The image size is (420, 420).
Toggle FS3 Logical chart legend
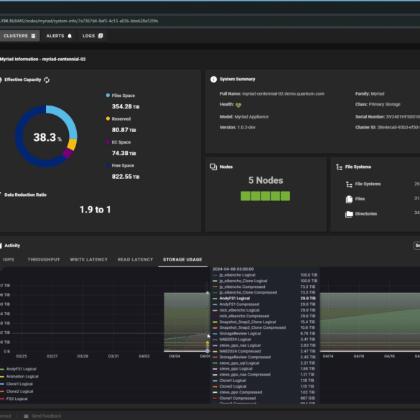[x=14, y=399]
